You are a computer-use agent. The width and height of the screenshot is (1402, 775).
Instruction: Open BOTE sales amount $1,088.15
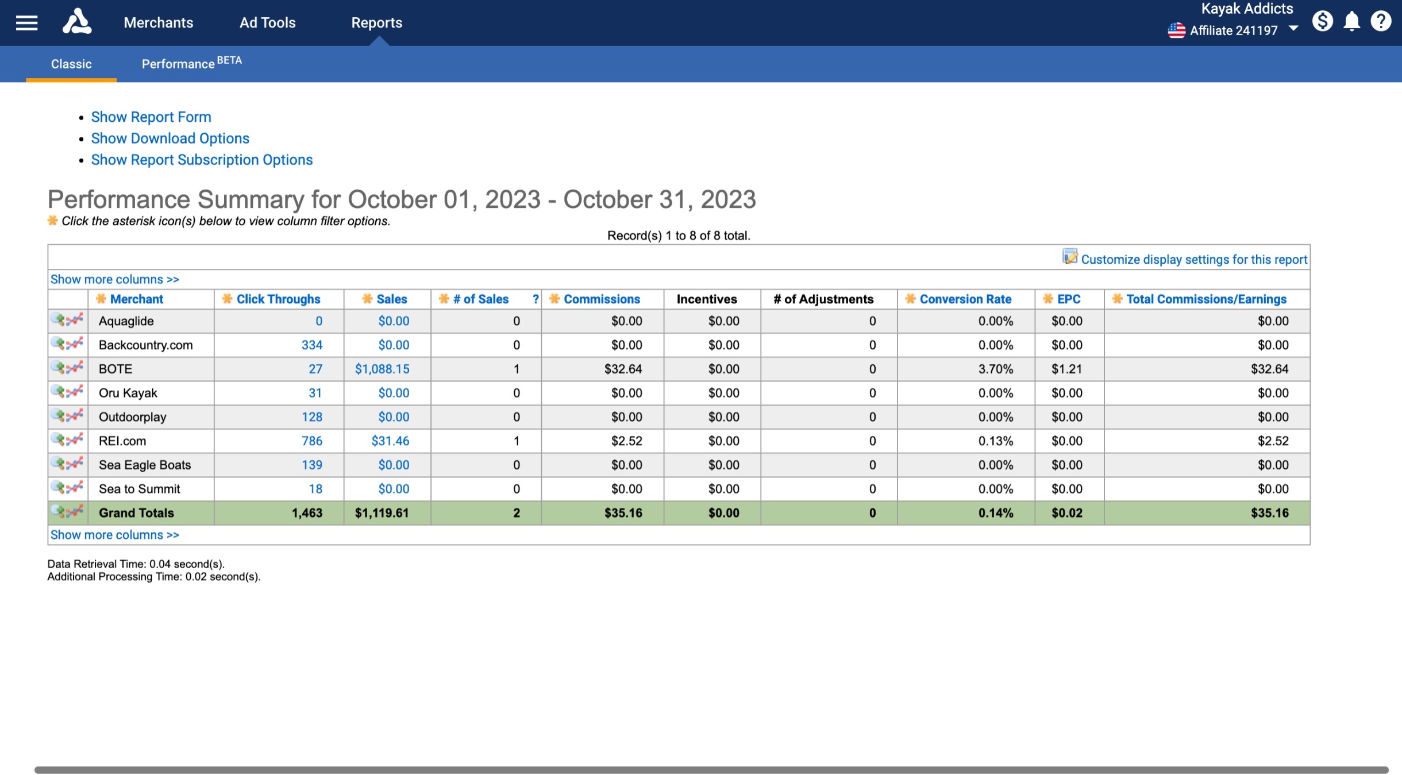(x=382, y=369)
